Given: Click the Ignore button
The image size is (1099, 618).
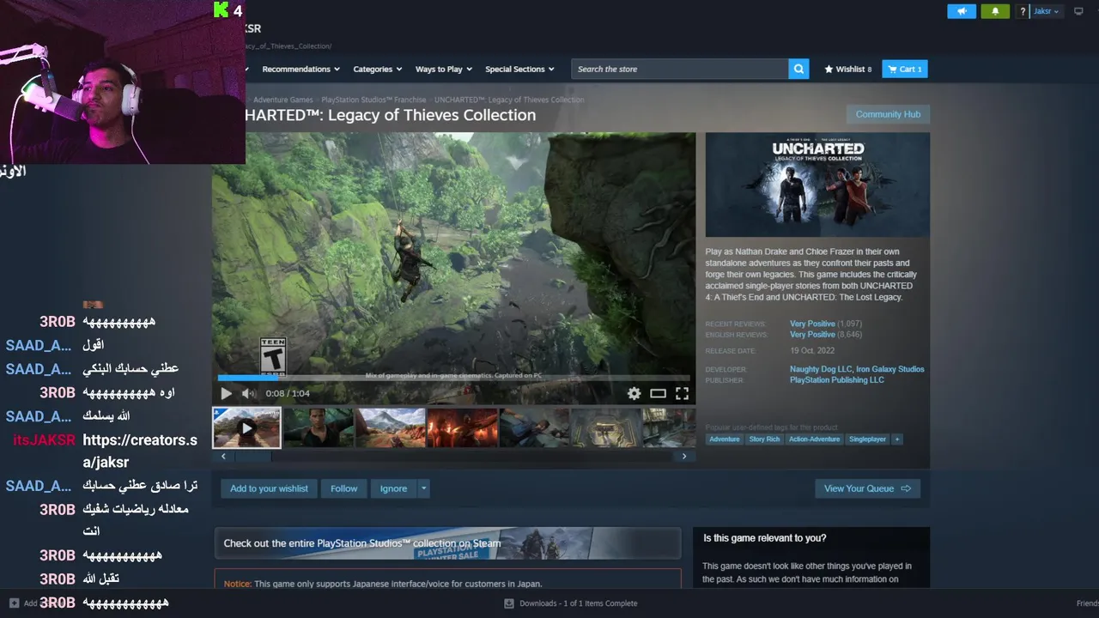Looking at the screenshot, I should (393, 488).
